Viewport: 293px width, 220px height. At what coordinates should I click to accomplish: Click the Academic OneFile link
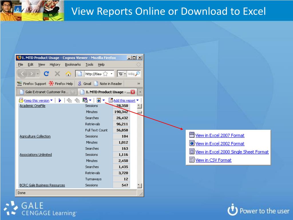pos(33,106)
